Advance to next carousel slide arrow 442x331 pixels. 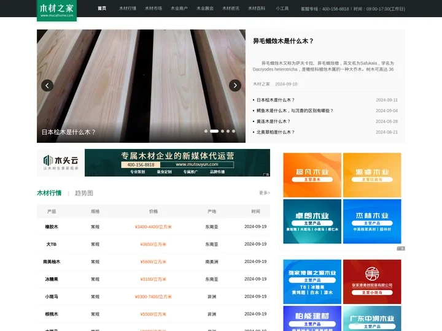235,85
